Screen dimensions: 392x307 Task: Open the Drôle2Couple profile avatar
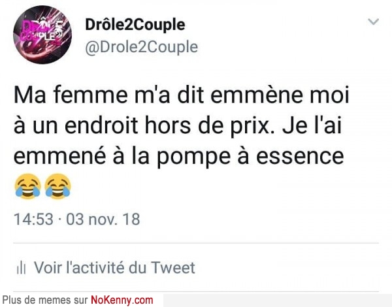(x=42, y=35)
